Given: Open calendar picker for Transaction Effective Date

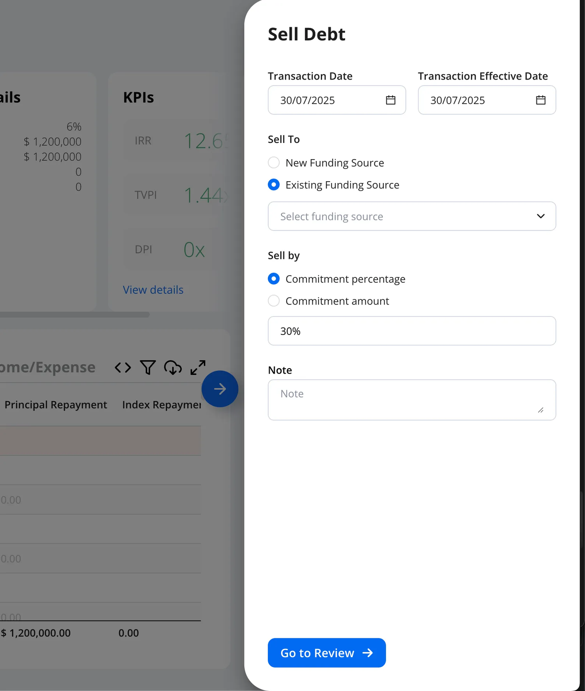Looking at the screenshot, I should pyautogui.click(x=540, y=100).
